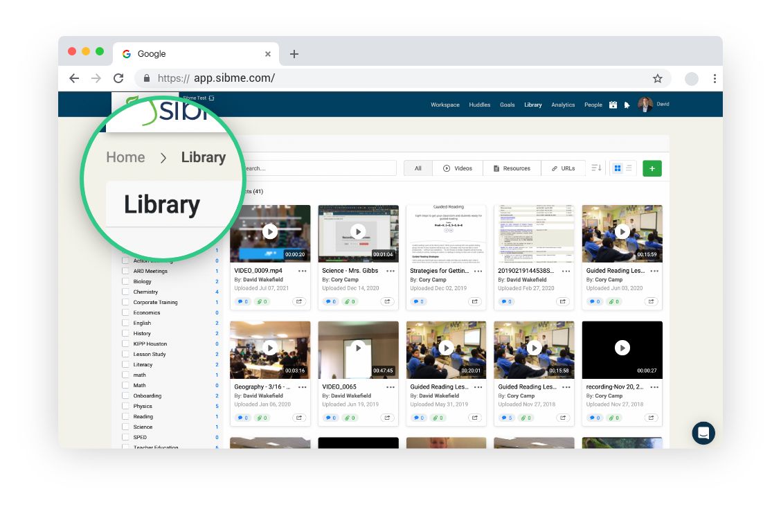Viewport: 781px width, 507px height.
Task: Open more options for Geography - 3/16
Action: [x=303, y=387]
